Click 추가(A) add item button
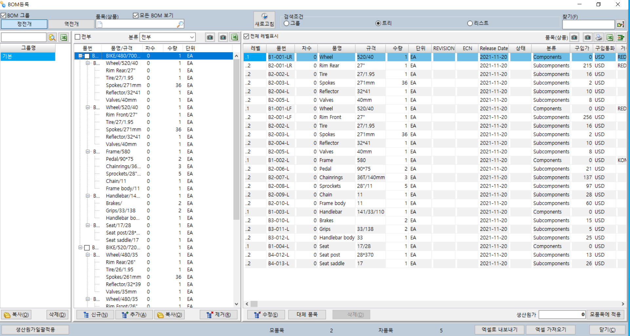Image resolution: width=630 pixels, height=336 pixels. 134,315
